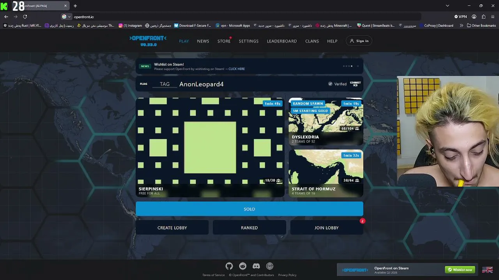
Task: Click the CREATE LOBBY button
Action: tap(172, 228)
